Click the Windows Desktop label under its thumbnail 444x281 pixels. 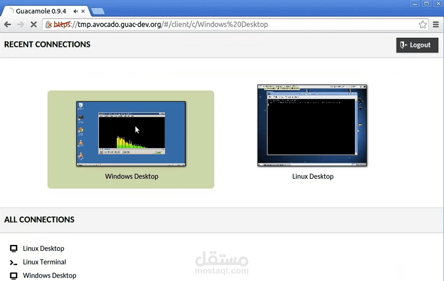132,177
